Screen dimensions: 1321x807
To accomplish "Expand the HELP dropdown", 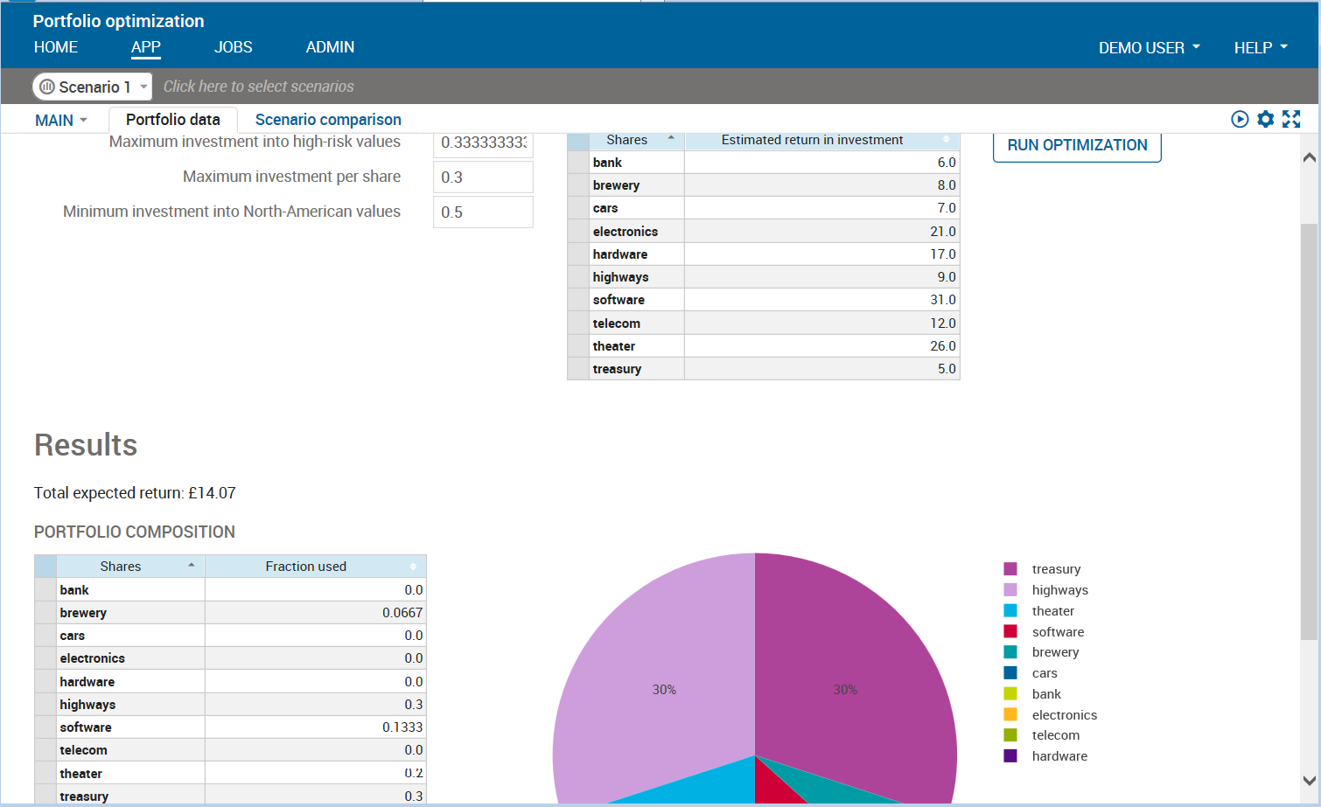I will tap(1260, 47).
